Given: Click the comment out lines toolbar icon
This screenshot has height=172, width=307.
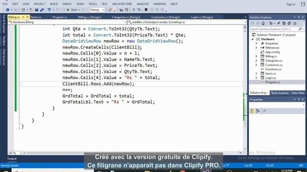Looking at the screenshot, I should point(134,10).
